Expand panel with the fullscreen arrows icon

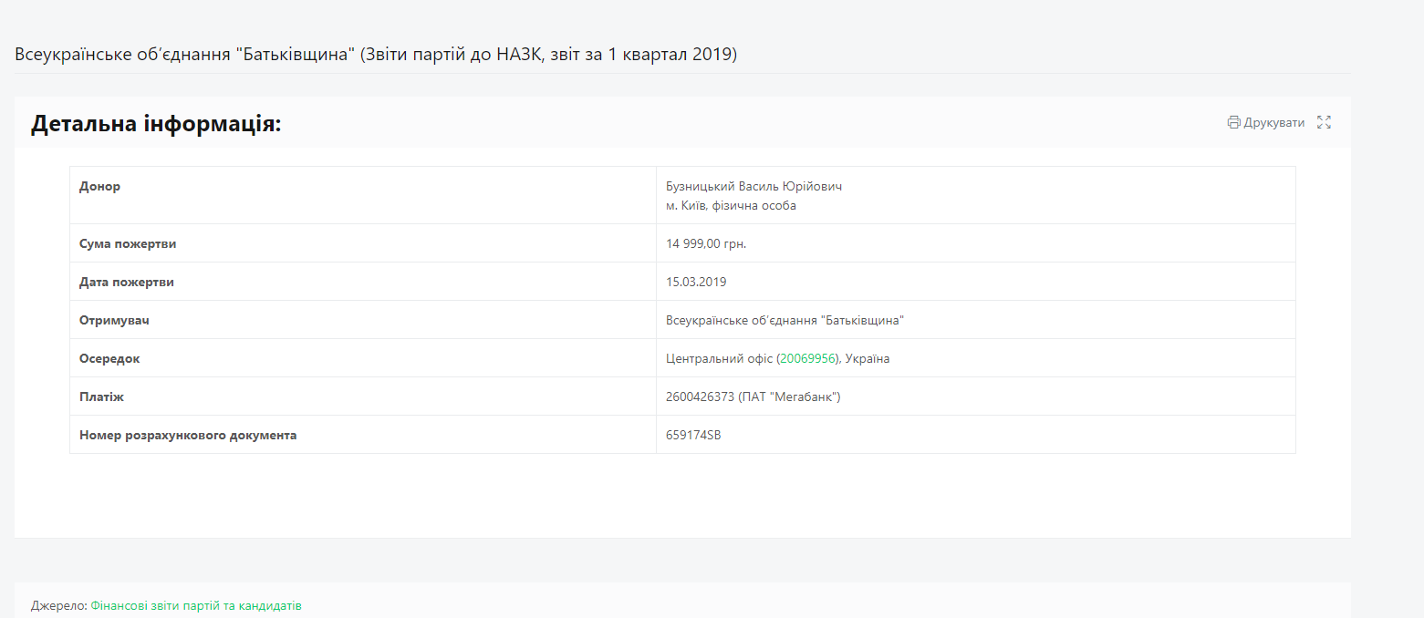pyautogui.click(x=1325, y=122)
